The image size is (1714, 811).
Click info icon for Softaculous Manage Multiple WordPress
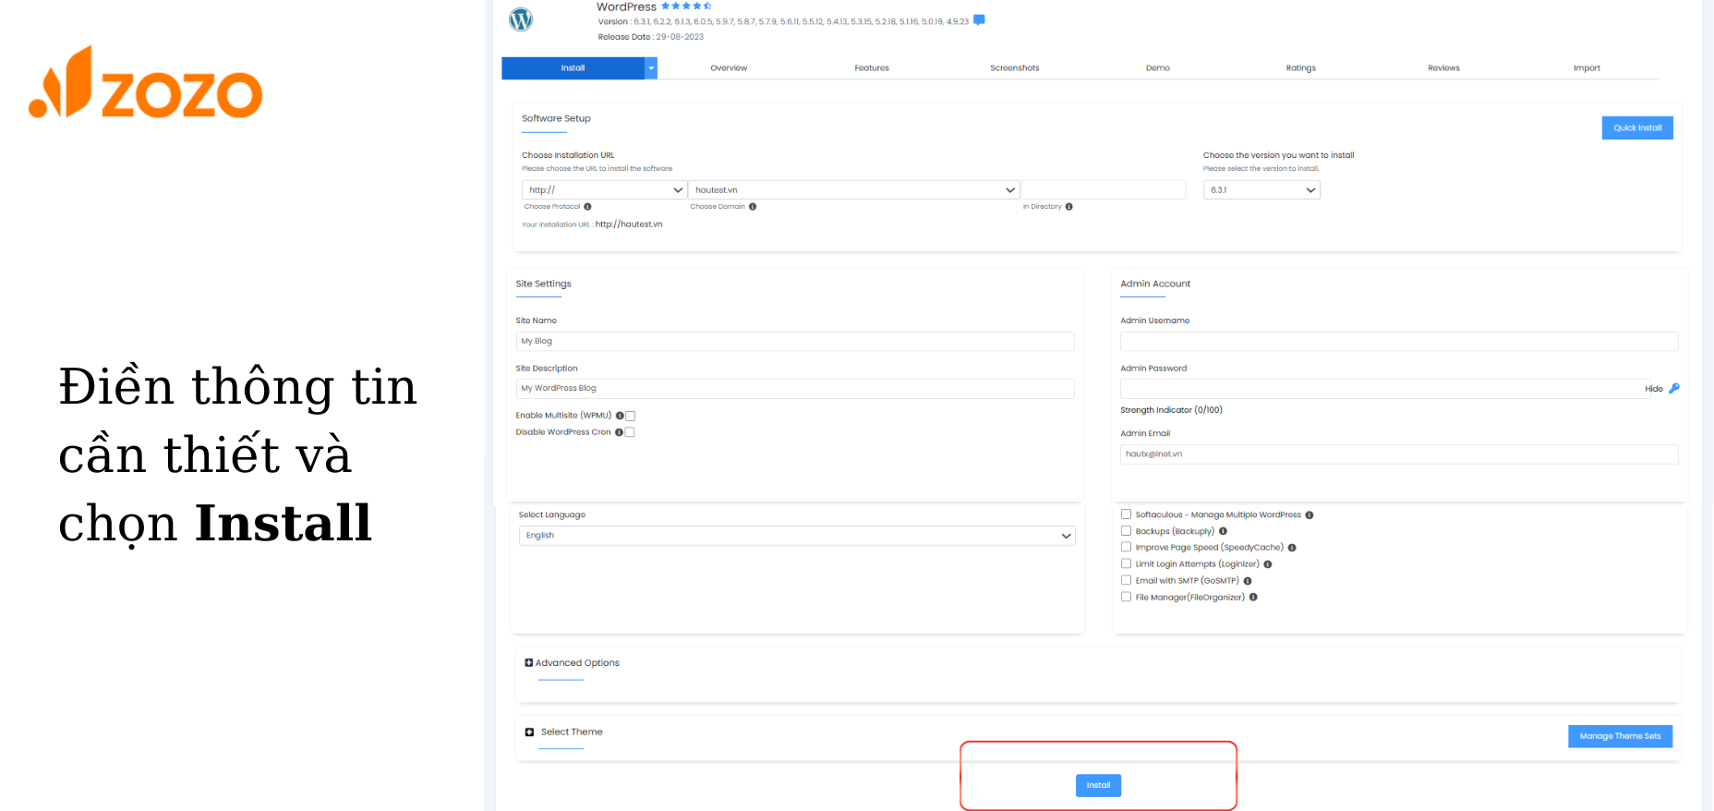pos(1310,515)
